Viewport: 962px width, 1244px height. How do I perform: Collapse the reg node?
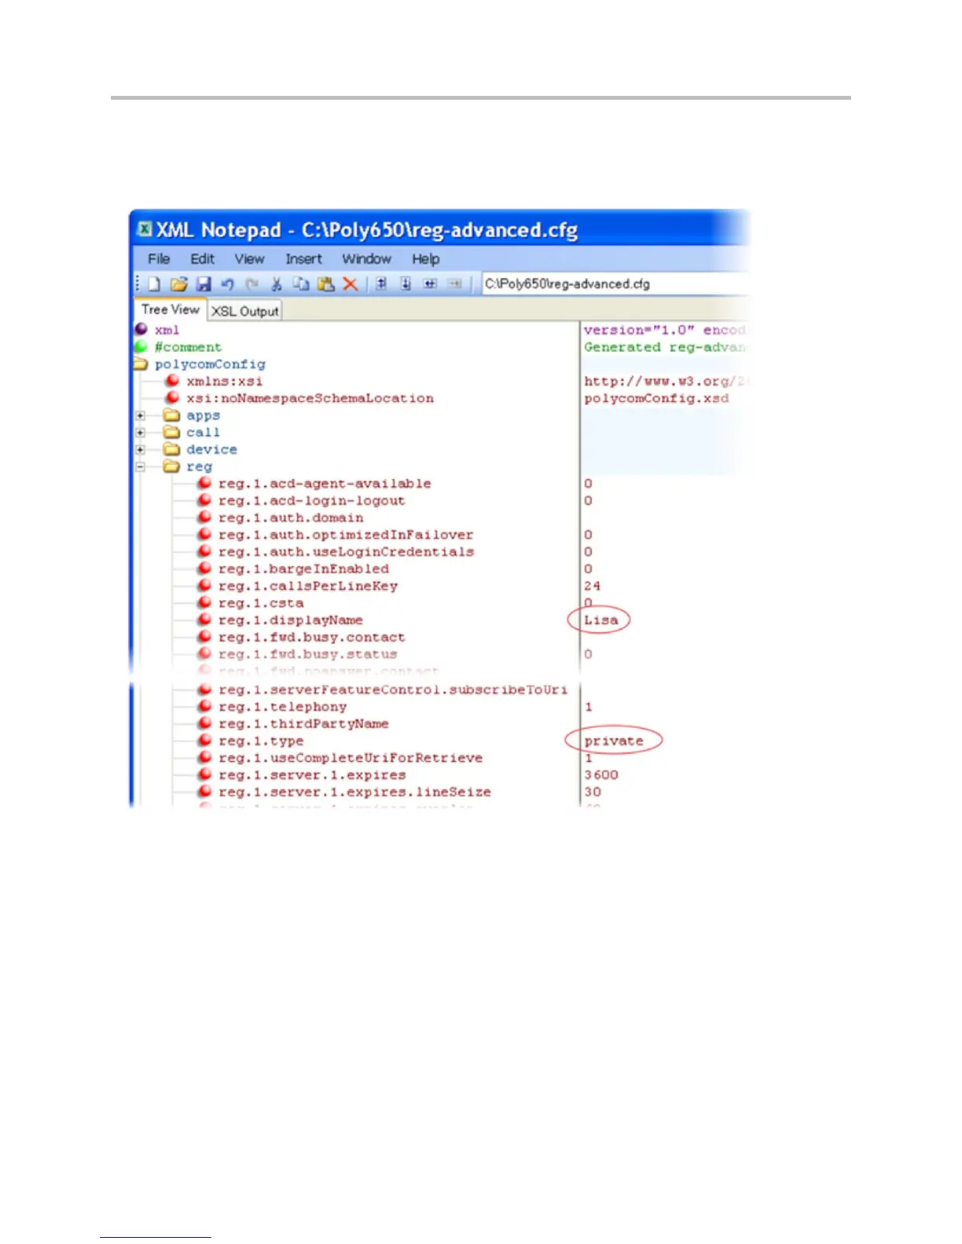pos(140,466)
